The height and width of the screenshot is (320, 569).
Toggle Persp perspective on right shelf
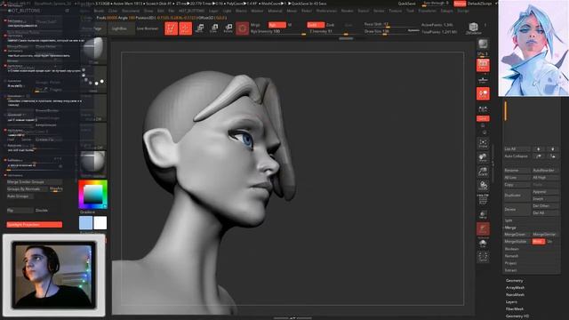[483, 65]
